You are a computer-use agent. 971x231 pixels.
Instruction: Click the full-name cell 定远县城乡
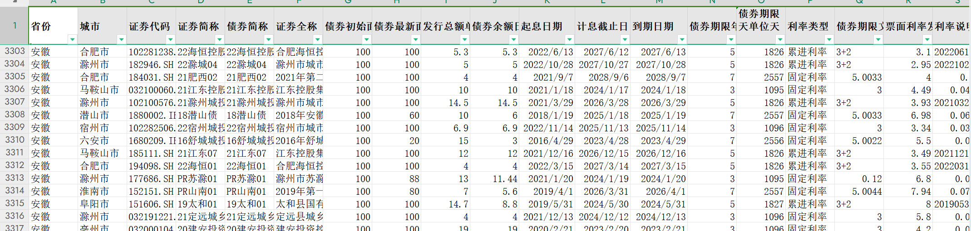[x=299, y=217]
